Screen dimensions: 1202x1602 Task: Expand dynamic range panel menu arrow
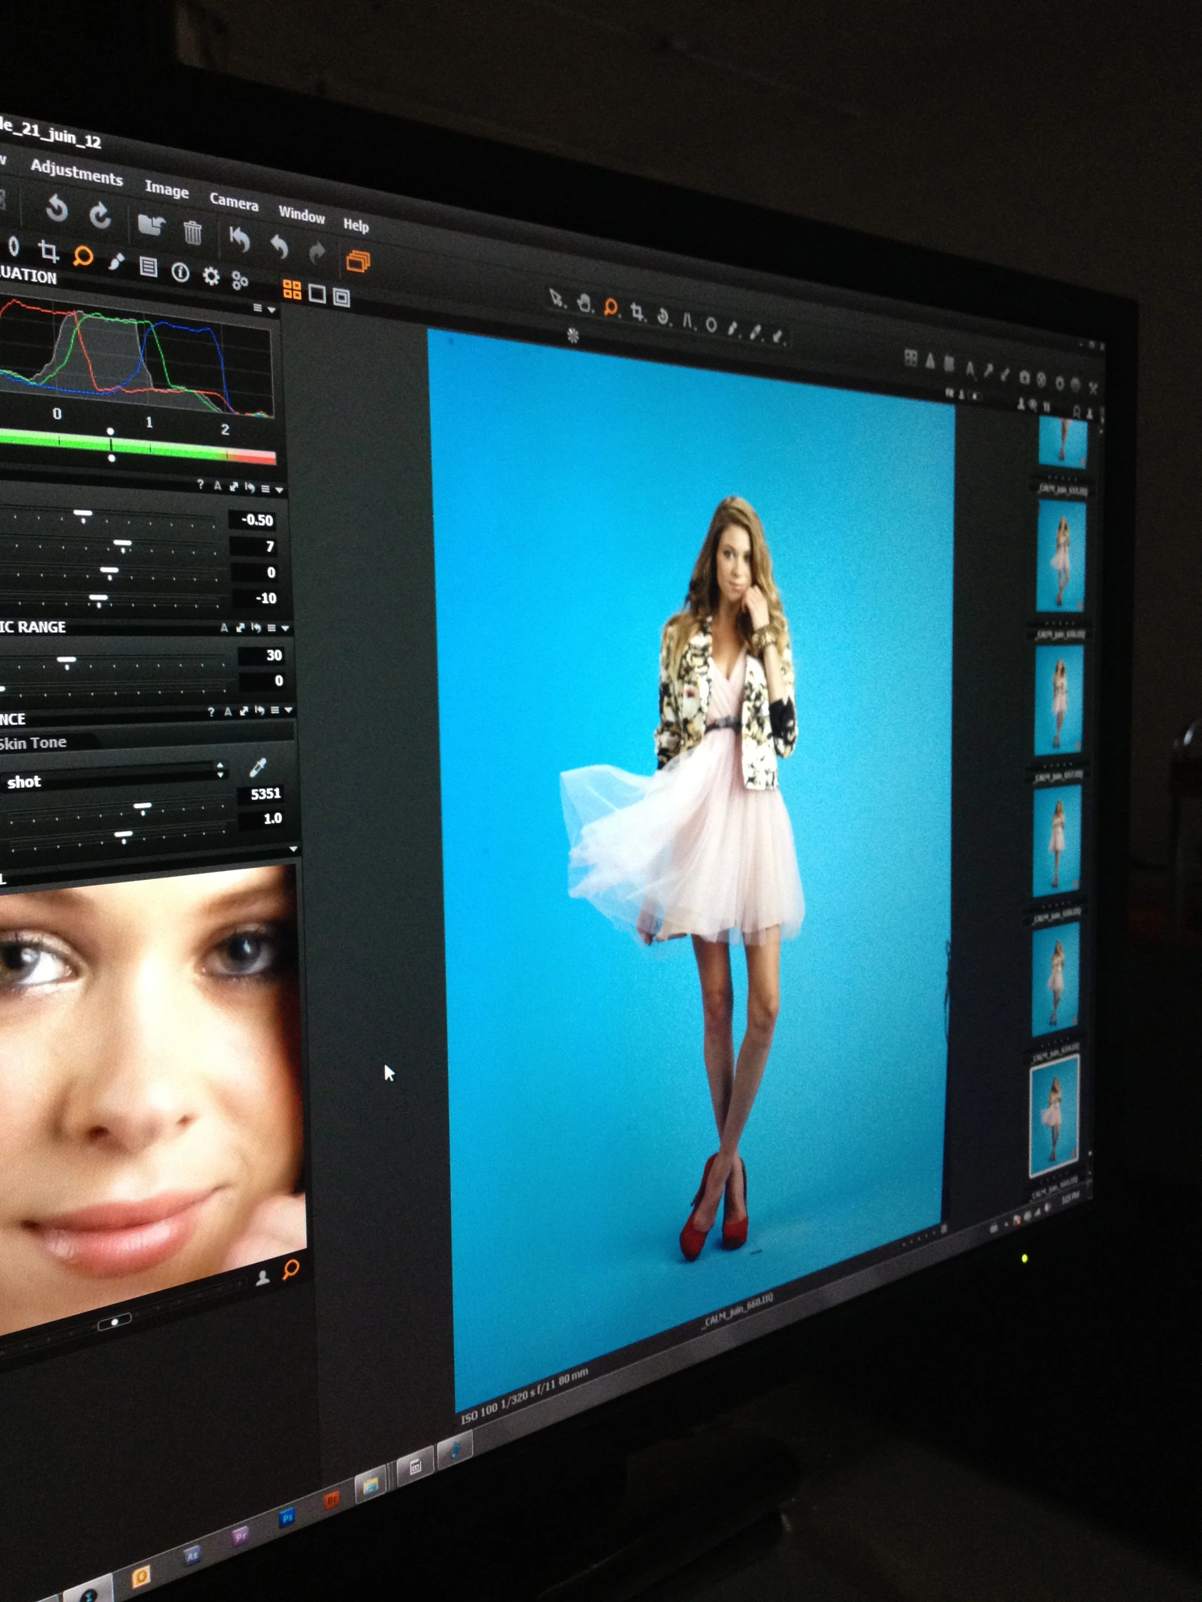(285, 628)
